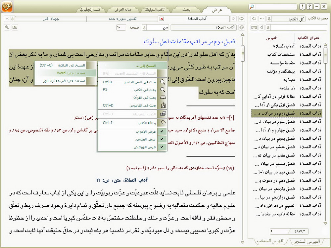Select index row ديباجه
Image resolution: width=331 pixels, height=248 pixels.
tap(287, 80)
